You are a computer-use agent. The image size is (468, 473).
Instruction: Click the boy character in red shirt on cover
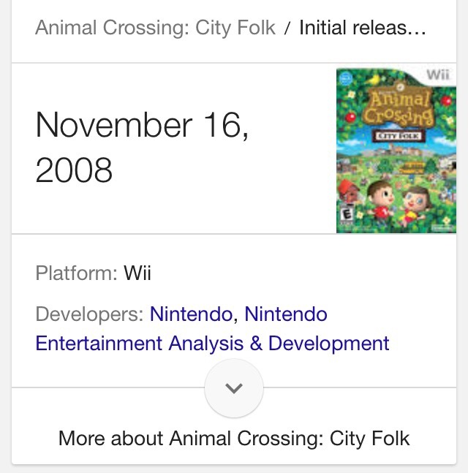(380, 196)
